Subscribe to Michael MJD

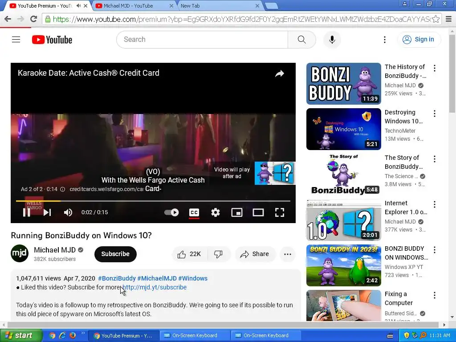click(x=115, y=254)
